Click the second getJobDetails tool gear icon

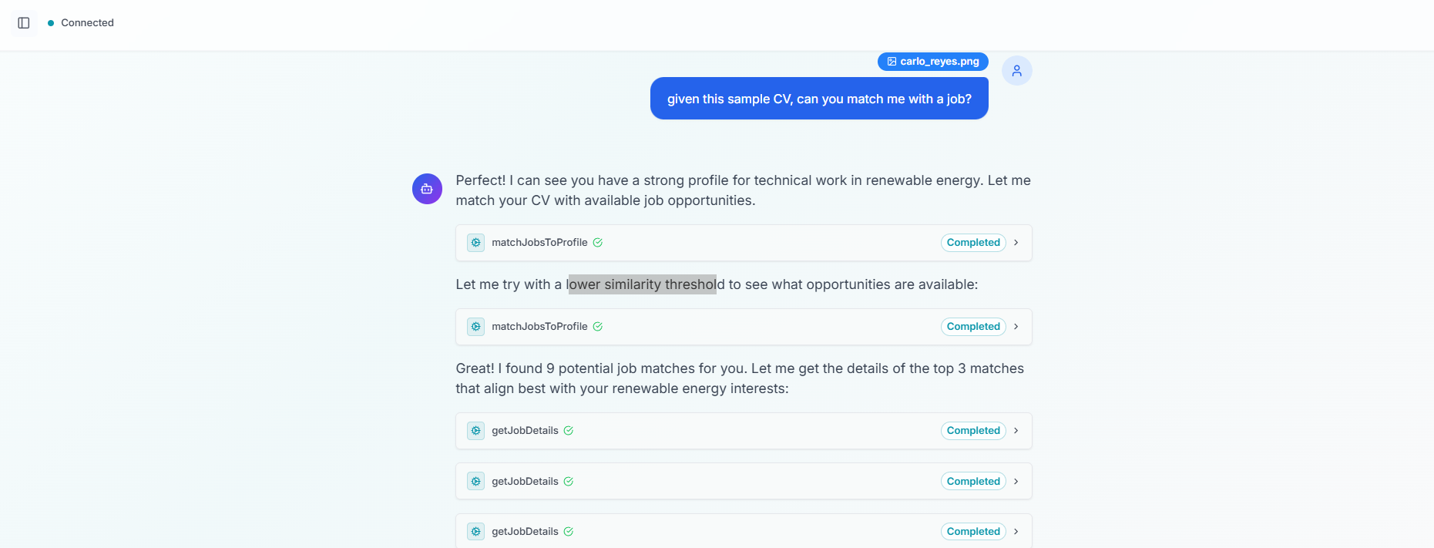tap(476, 482)
